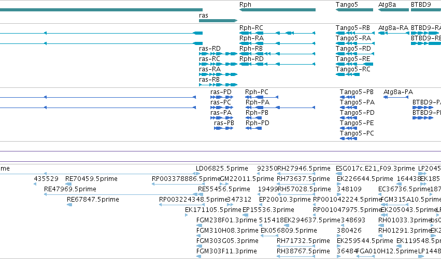Select the Tango5 gene label
441x259 pixels.
coord(347,5)
